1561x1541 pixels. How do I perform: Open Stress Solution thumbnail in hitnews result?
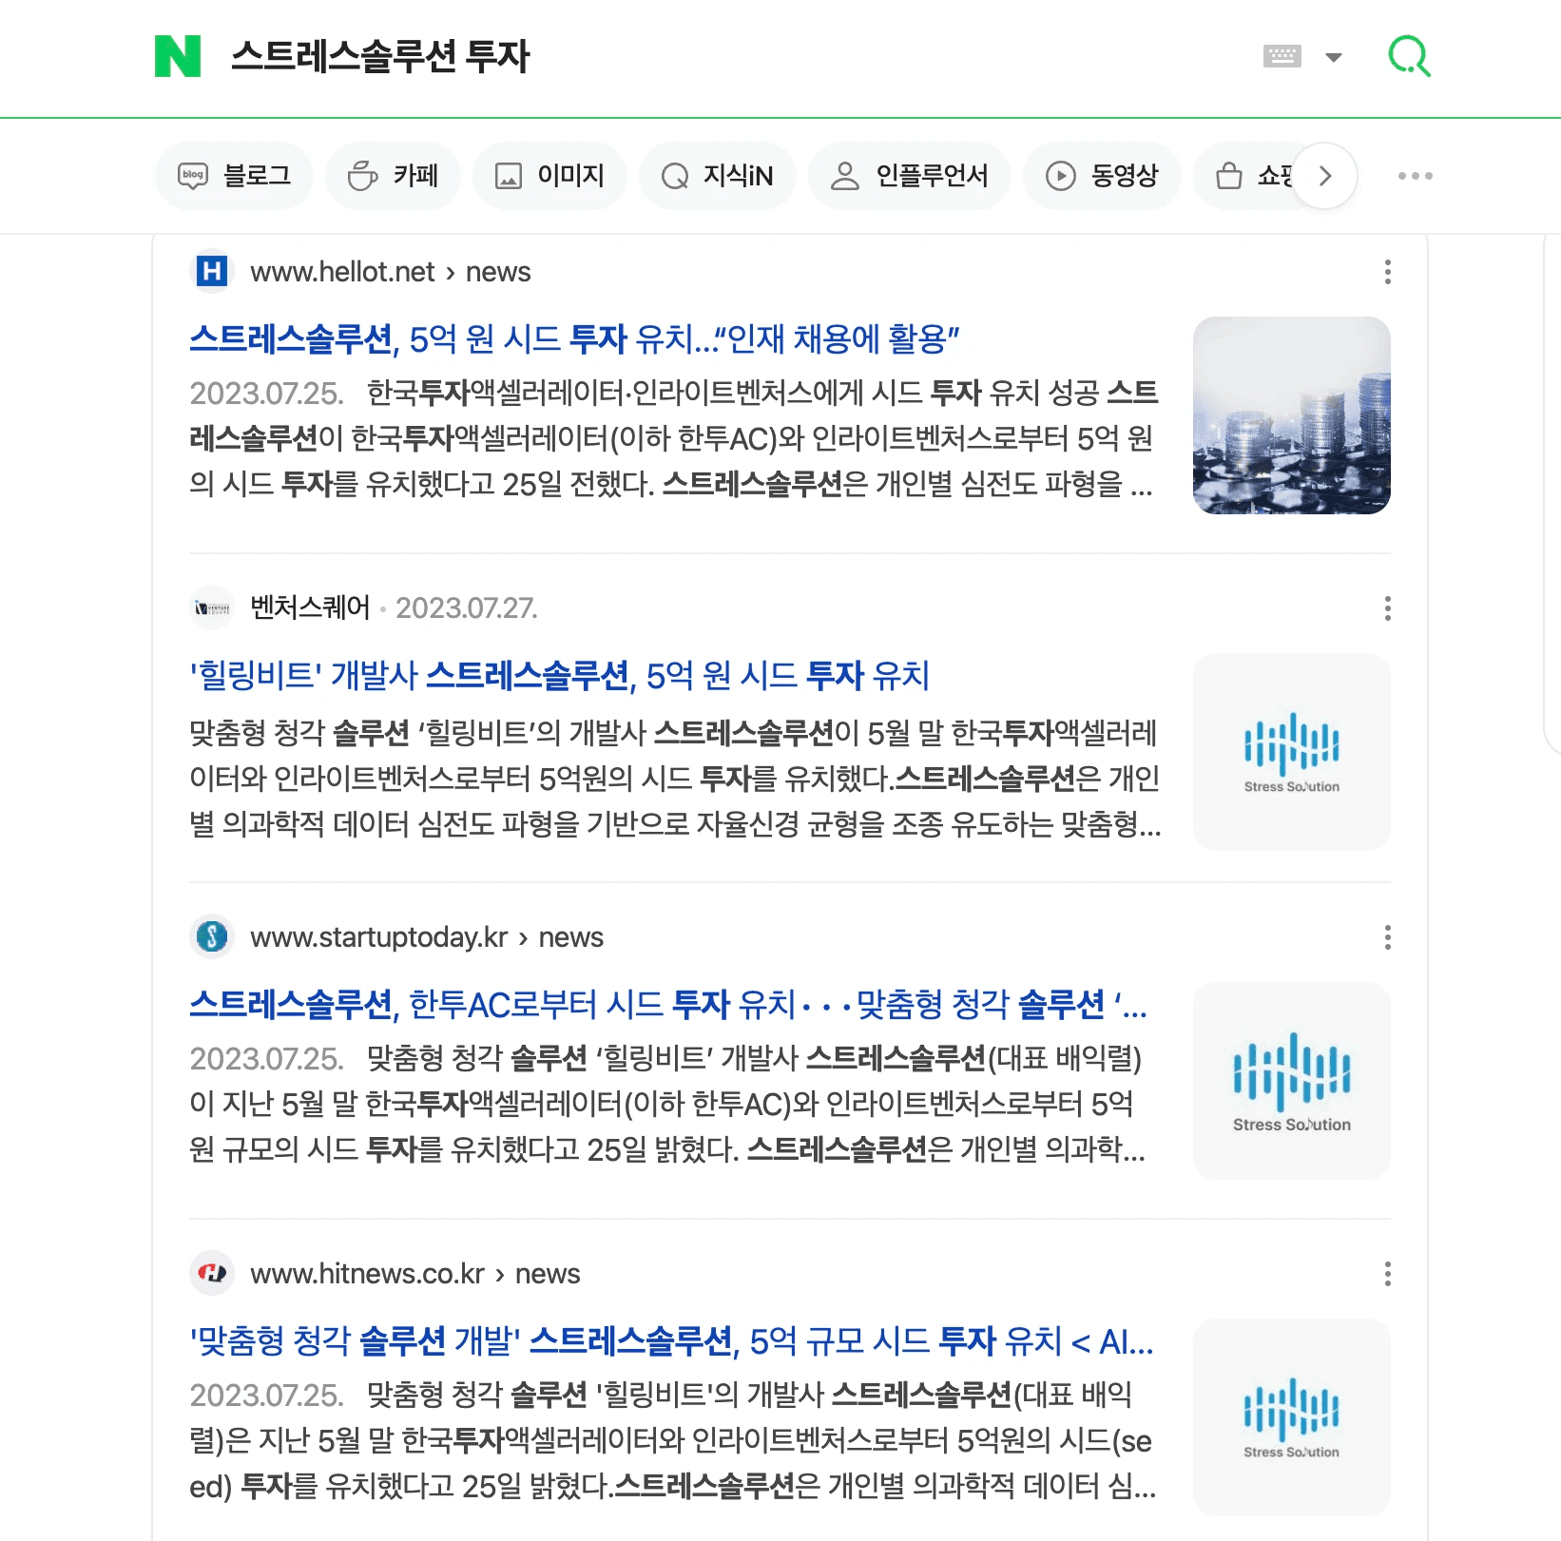[x=1291, y=1417]
